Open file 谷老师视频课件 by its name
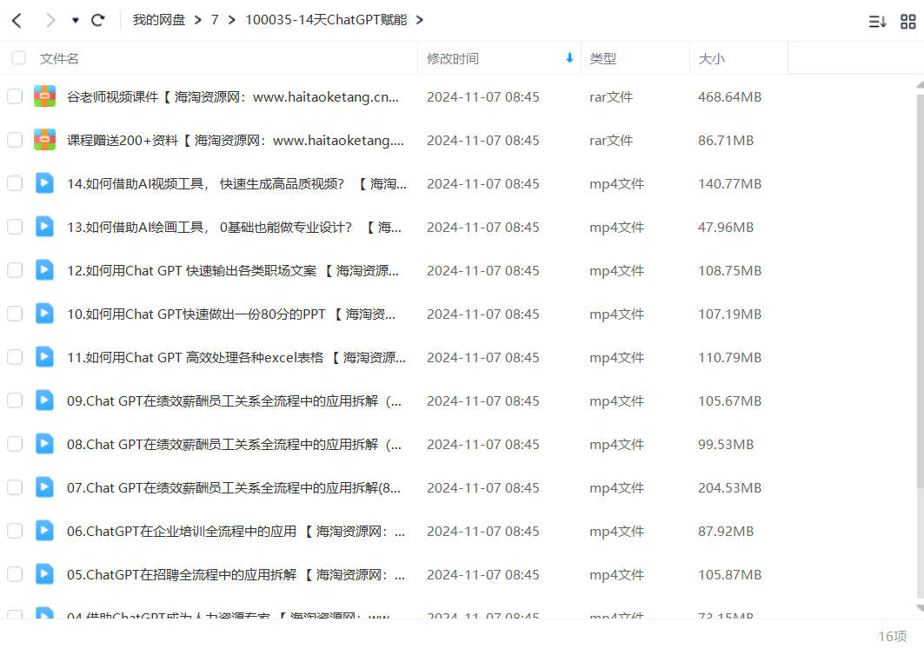The width and height of the screenshot is (924, 655). (233, 97)
